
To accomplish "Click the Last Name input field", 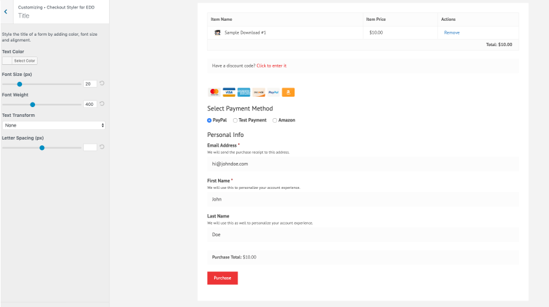I will [363, 234].
